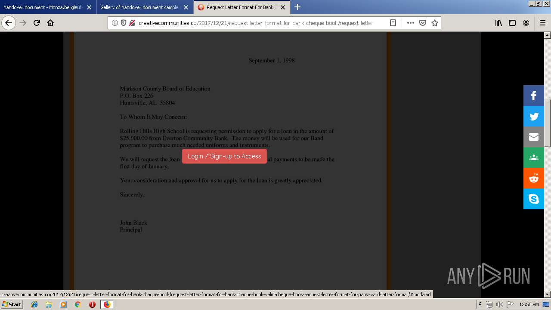Viewport: 551px width, 310px height.
Task: Show hidden system tray icons
Action: point(480,304)
